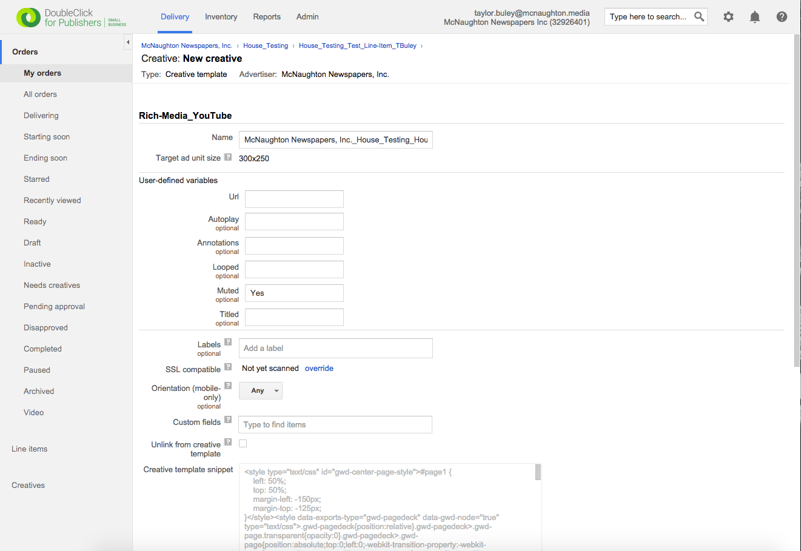Open the Reports tab
This screenshot has width=801, height=551.
point(267,17)
